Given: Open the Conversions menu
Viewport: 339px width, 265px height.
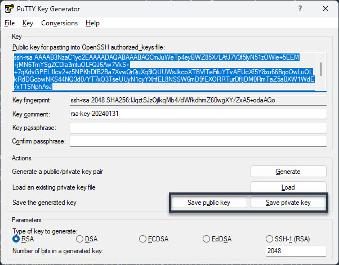Looking at the screenshot, I should 59,23.
